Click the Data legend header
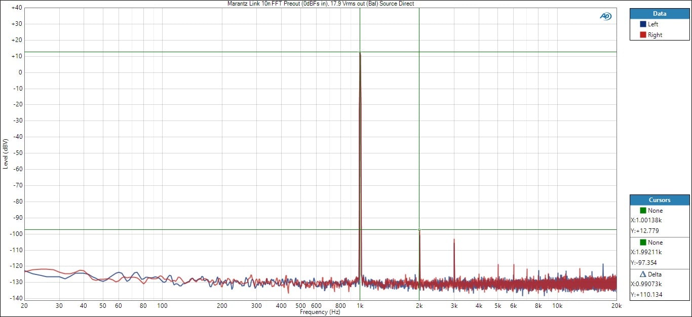Image resolution: width=692 pixels, height=317 pixels. [x=660, y=14]
